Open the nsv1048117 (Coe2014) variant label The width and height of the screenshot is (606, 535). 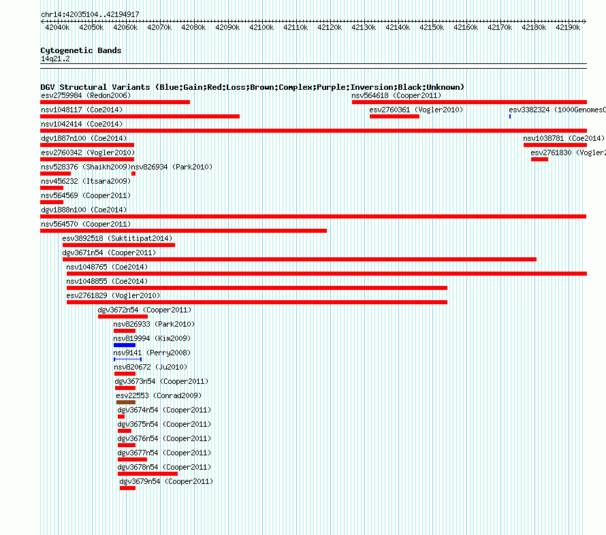point(82,110)
